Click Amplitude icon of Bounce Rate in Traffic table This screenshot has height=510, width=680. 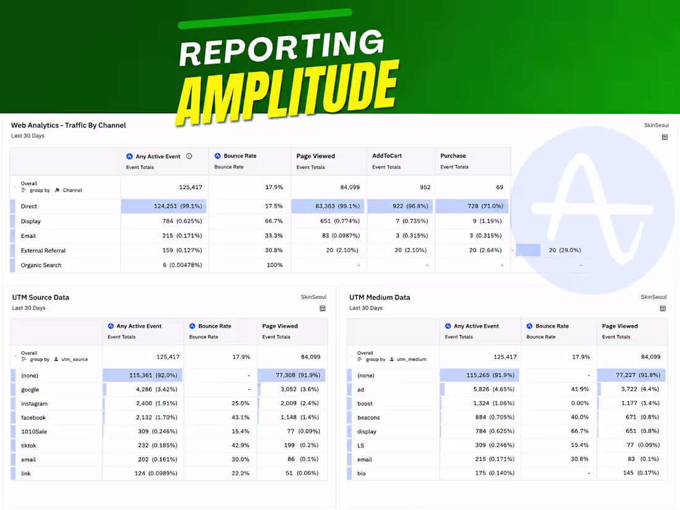pyautogui.click(x=218, y=156)
